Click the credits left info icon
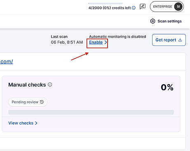190x151 pixels. (x=134, y=8)
